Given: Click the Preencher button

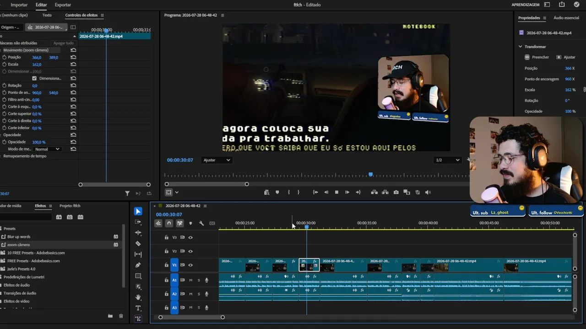Looking at the screenshot, I should [537, 57].
